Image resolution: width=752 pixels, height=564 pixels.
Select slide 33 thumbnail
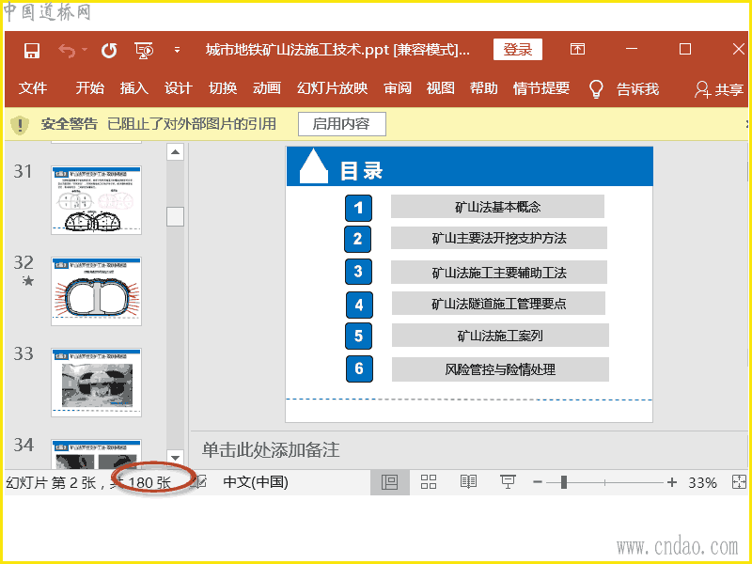coord(97,383)
